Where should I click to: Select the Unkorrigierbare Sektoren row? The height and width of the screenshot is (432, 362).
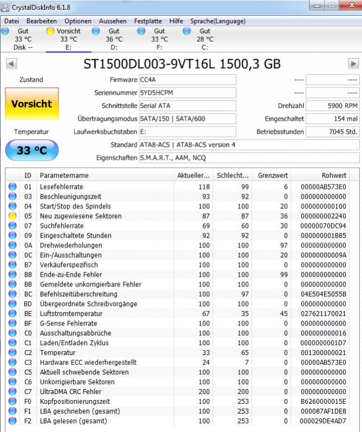click(x=177, y=382)
